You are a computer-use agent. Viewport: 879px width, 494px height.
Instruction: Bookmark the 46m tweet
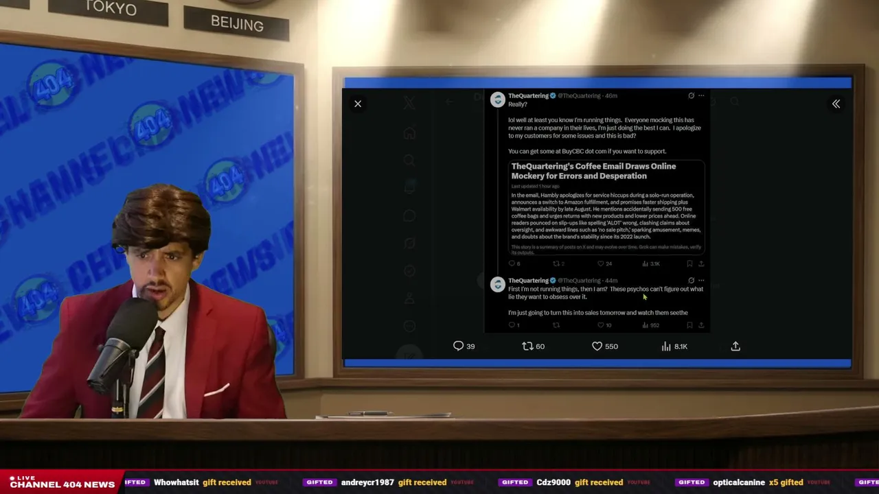click(x=689, y=263)
